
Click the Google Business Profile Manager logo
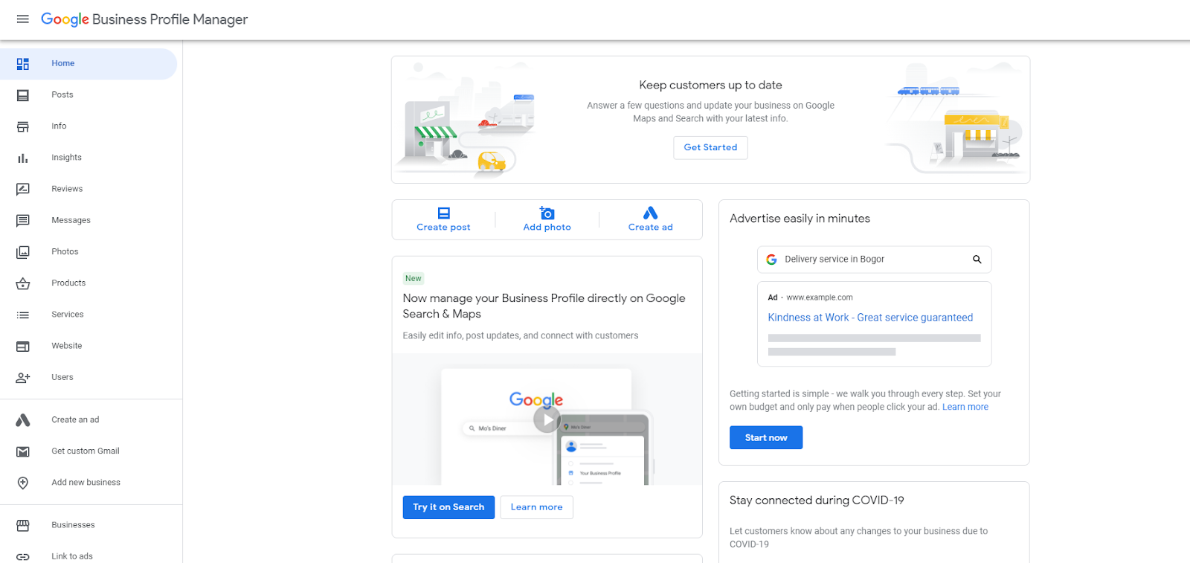144,19
